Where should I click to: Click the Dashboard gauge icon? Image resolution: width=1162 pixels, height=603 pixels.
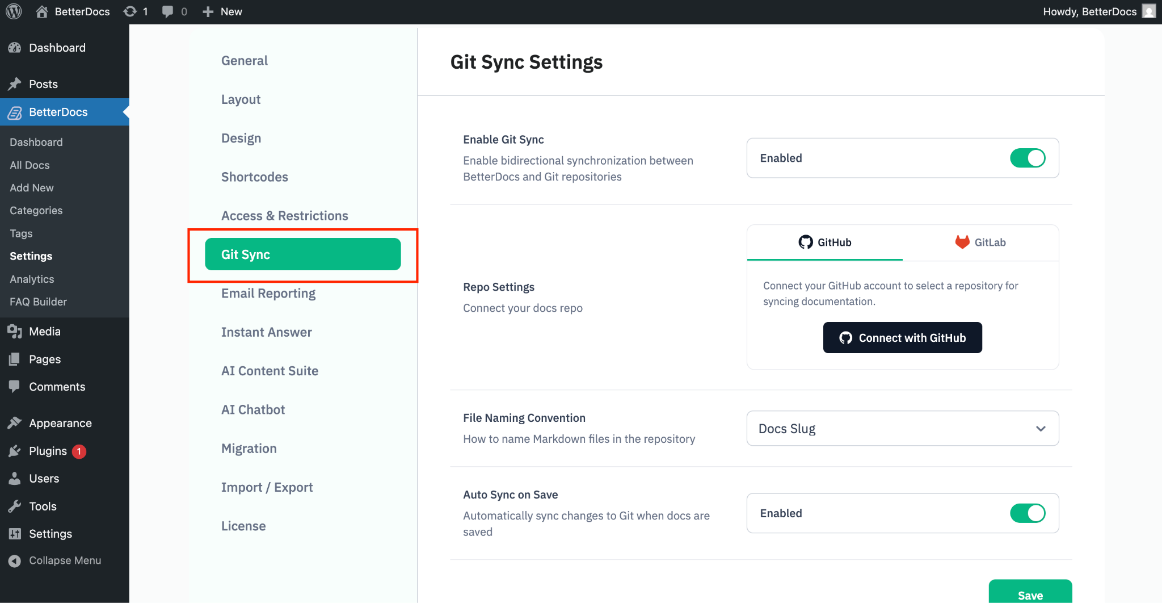[x=15, y=48]
